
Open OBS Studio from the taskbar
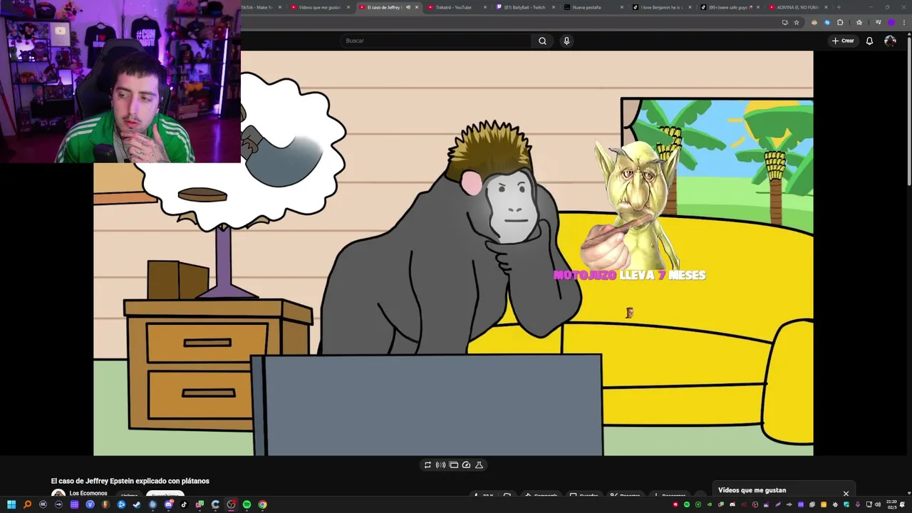231,504
